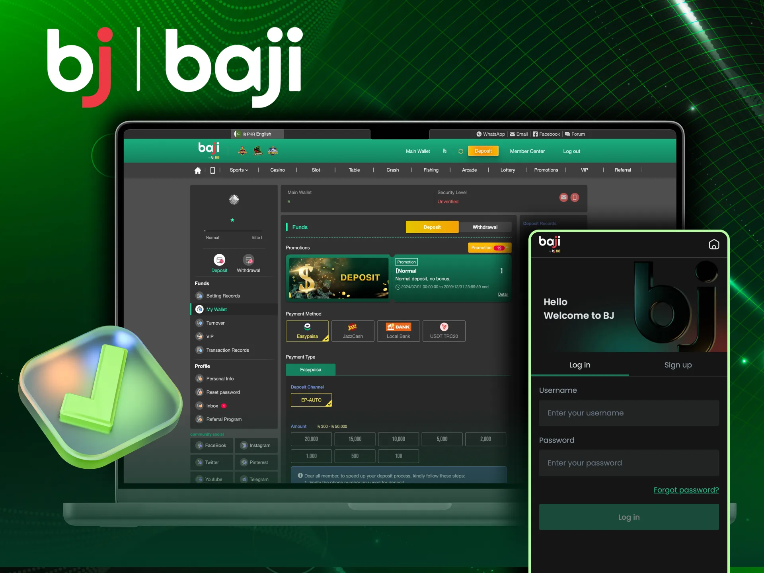This screenshot has height=573, width=764.
Task: Select PKR English language dropdown
Action: pos(253,134)
